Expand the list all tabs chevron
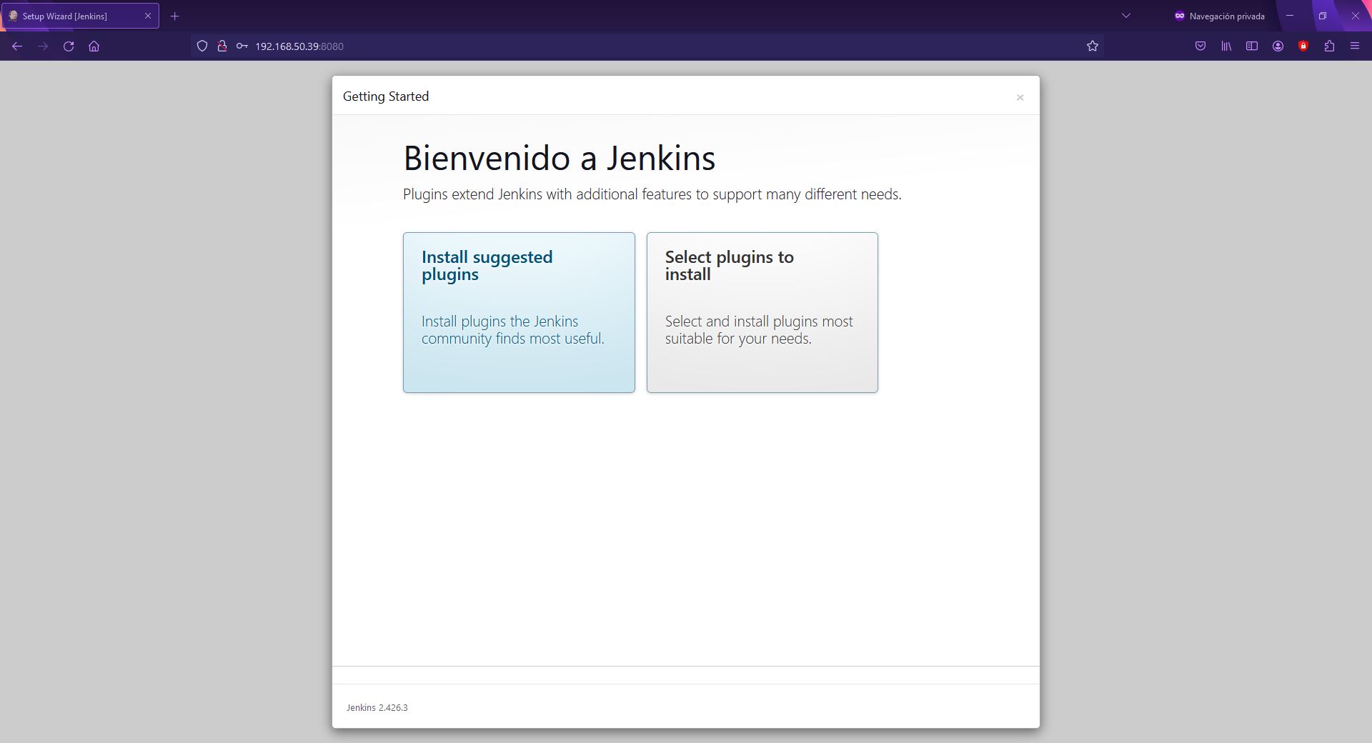This screenshot has height=743, width=1372. pyautogui.click(x=1126, y=16)
